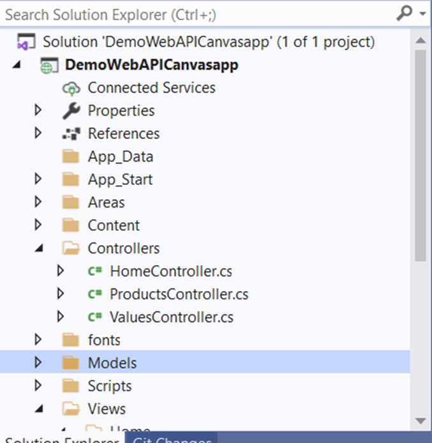This screenshot has height=443, width=432.
Task: Click the search magnifier icon
Action: tap(404, 13)
